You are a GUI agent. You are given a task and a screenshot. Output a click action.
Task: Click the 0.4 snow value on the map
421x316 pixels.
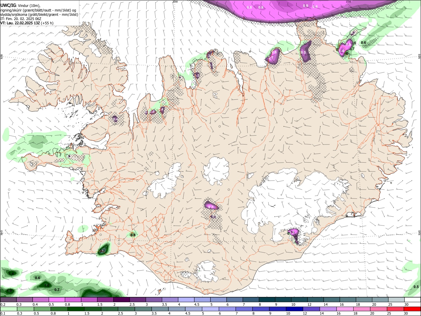[115, 119]
